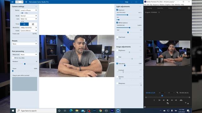Screen dimensions: 202x113
Task: Open the Mode dropdown
Action: click(x=29, y=16)
